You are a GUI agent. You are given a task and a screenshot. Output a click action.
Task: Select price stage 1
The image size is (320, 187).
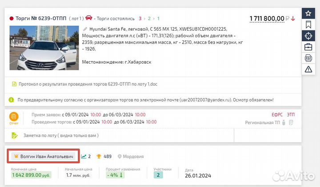click(x=158, y=19)
